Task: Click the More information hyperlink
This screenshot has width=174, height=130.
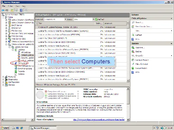Action: pyautogui.click(x=99, y=119)
